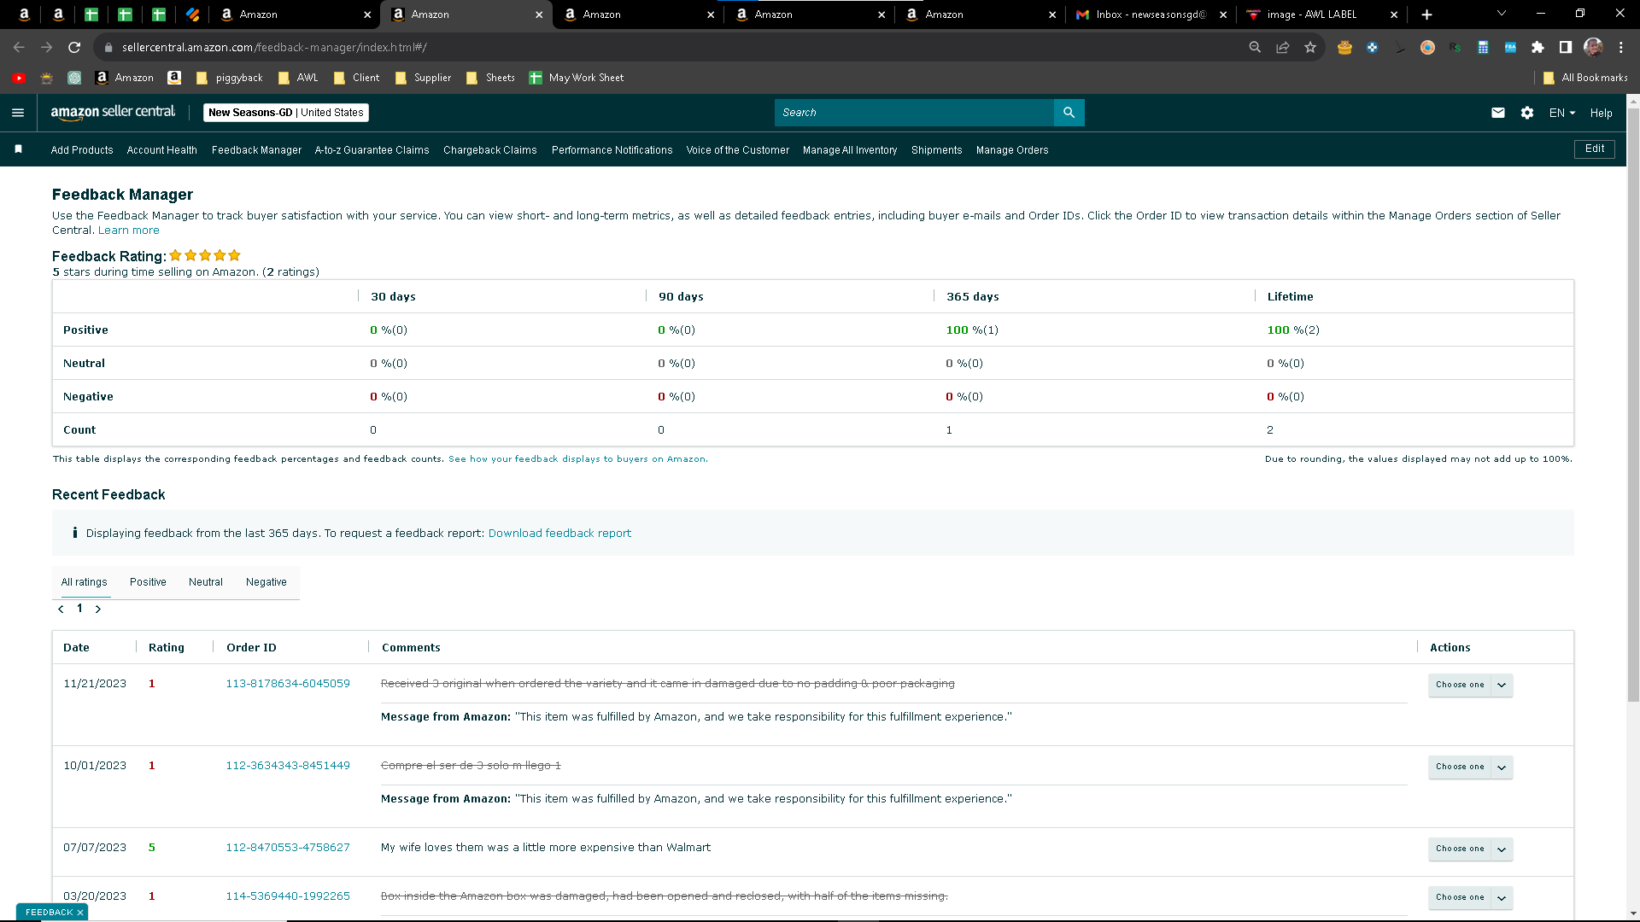
Task: Open order 114-5369440-1992265
Action: (x=288, y=896)
